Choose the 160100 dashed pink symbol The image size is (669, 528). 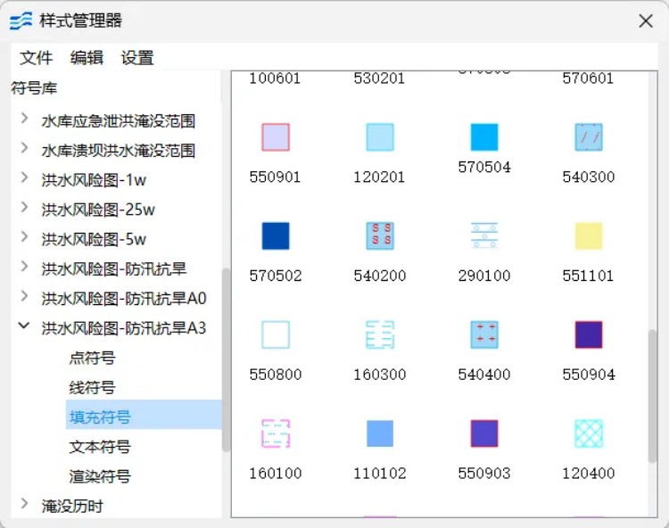click(276, 433)
